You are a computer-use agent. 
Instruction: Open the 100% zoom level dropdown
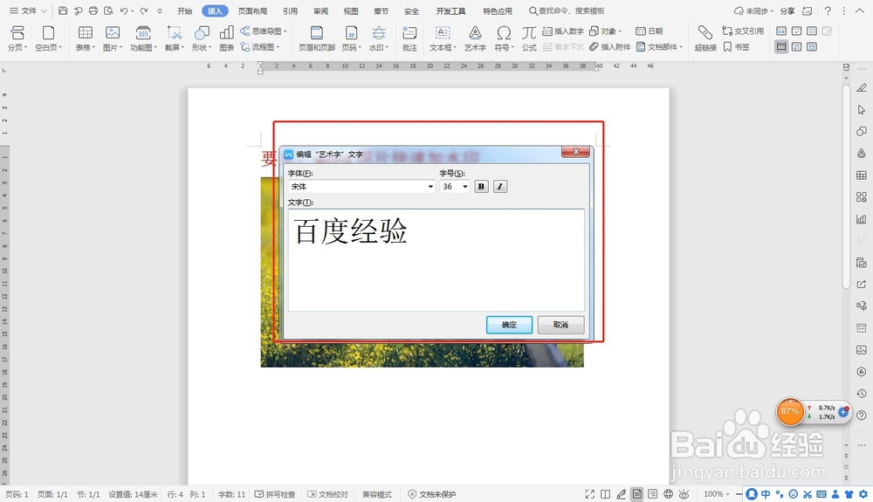pyautogui.click(x=716, y=494)
